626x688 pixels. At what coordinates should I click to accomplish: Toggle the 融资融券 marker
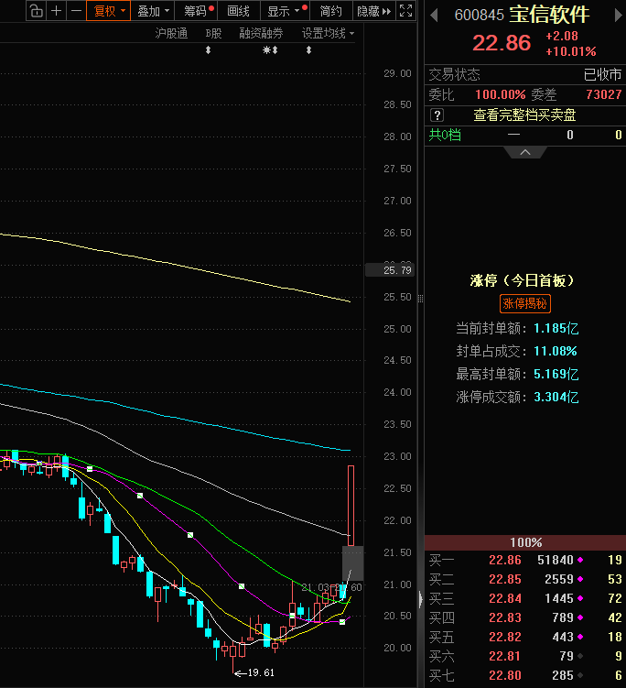coord(261,33)
